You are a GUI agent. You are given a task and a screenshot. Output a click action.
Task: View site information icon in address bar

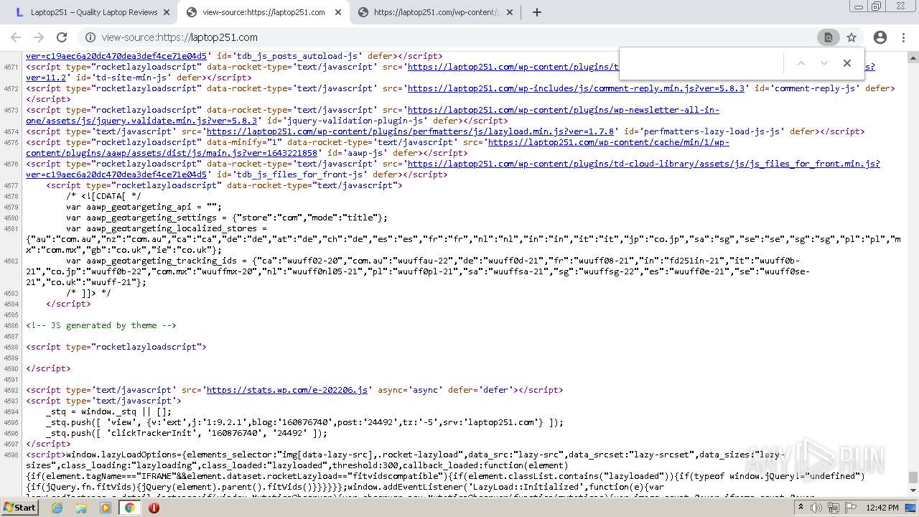coord(90,37)
